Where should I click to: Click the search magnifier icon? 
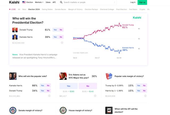(61, 2)
